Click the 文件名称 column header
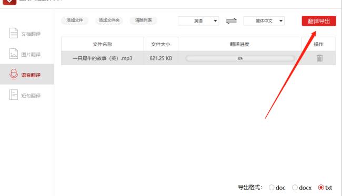 [x=102, y=44]
